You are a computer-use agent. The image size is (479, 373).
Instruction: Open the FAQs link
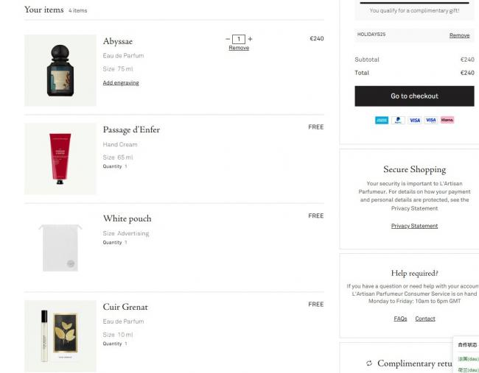400,319
